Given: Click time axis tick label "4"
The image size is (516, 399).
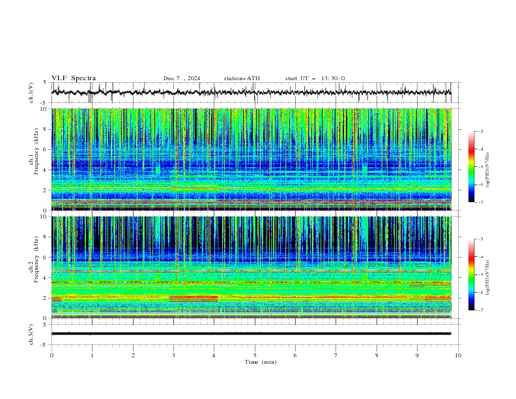Looking at the screenshot, I should click(214, 355).
